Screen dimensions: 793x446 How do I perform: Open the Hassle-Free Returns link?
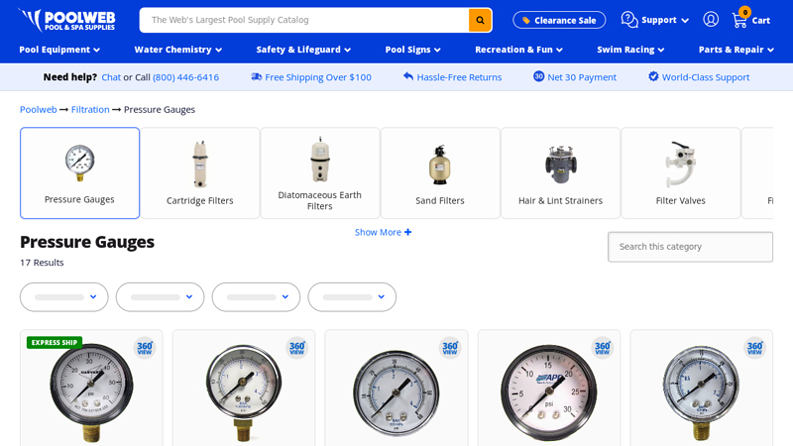(459, 77)
